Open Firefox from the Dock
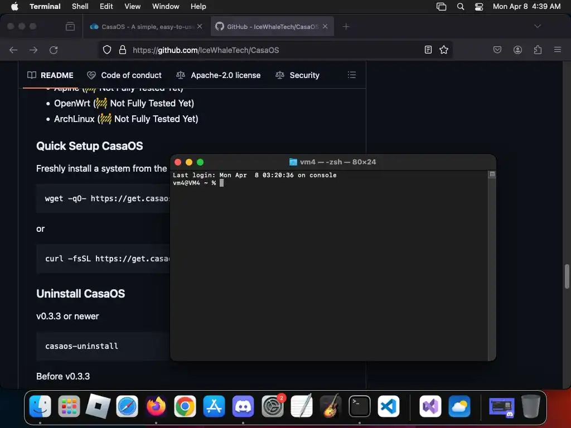This screenshot has height=428, width=571. pos(156,406)
